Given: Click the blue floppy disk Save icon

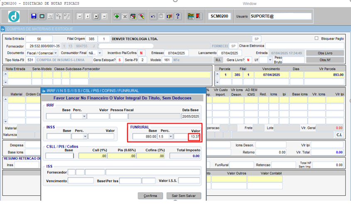Looking at the screenshot, I should point(34,16).
